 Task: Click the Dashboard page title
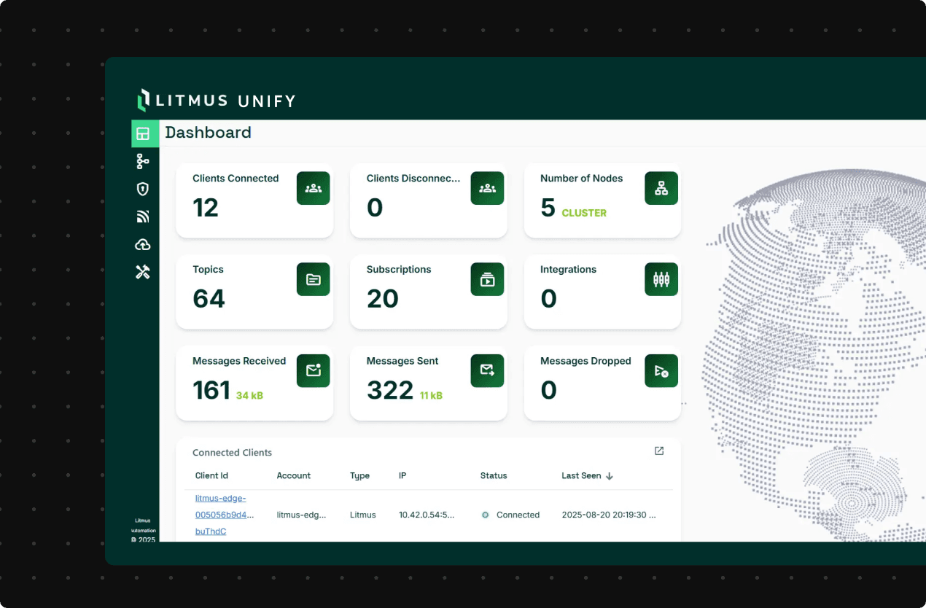click(x=208, y=133)
